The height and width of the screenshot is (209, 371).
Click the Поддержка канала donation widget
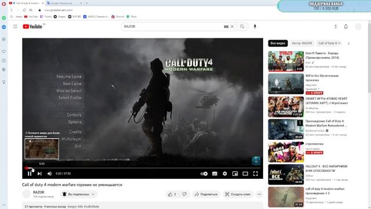325,6
